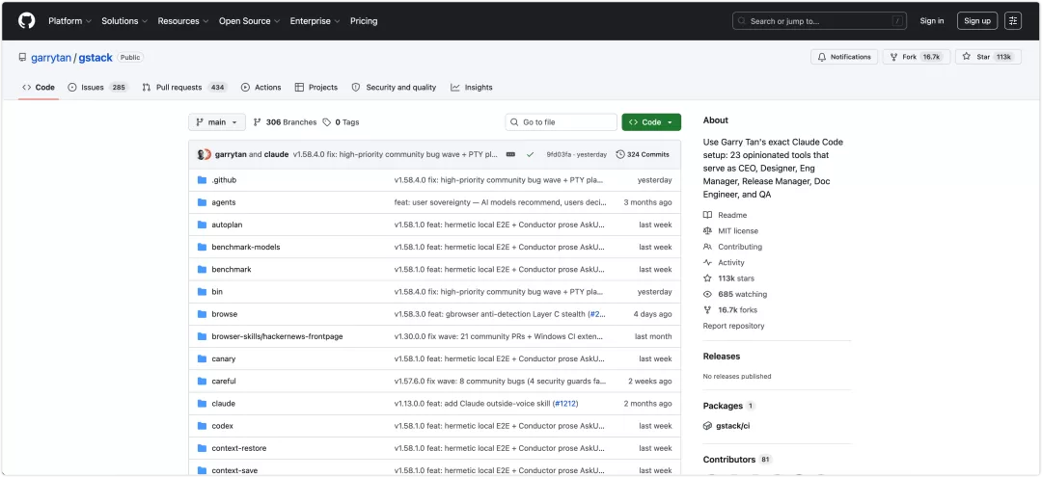Click the scale icon next to MIT license
The width and height of the screenshot is (1042, 477).
708,231
